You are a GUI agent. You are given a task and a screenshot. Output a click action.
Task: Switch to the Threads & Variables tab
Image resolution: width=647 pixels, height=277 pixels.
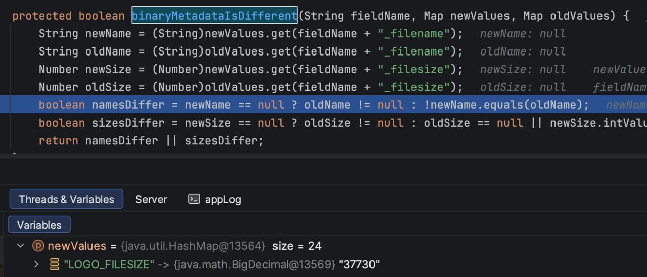[66, 199]
